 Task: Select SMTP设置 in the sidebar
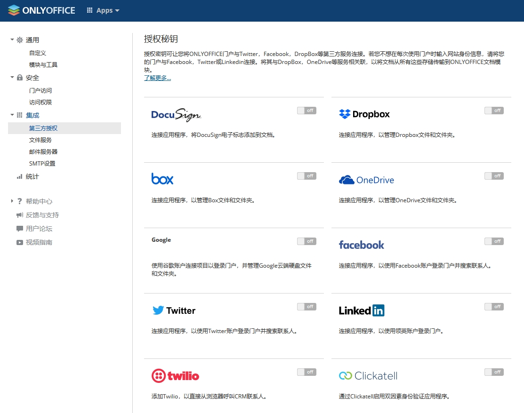click(x=42, y=164)
